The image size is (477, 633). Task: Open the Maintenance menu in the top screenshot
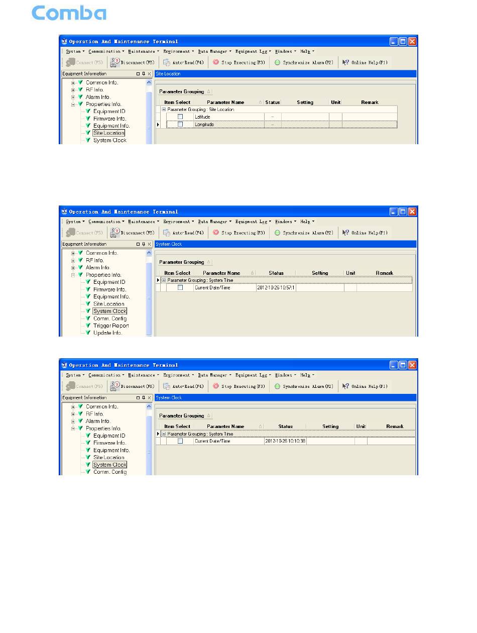[x=143, y=51]
